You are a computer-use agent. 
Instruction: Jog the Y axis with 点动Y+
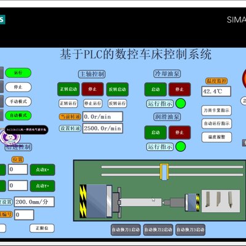pyautogui.click(x=42, y=186)
